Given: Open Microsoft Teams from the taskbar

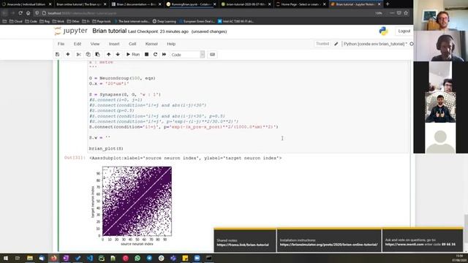Looking at the screenshot, I should pos(173,258).
